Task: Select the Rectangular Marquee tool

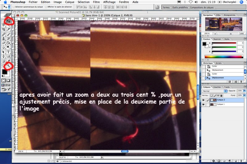Action: pos(3,21)
